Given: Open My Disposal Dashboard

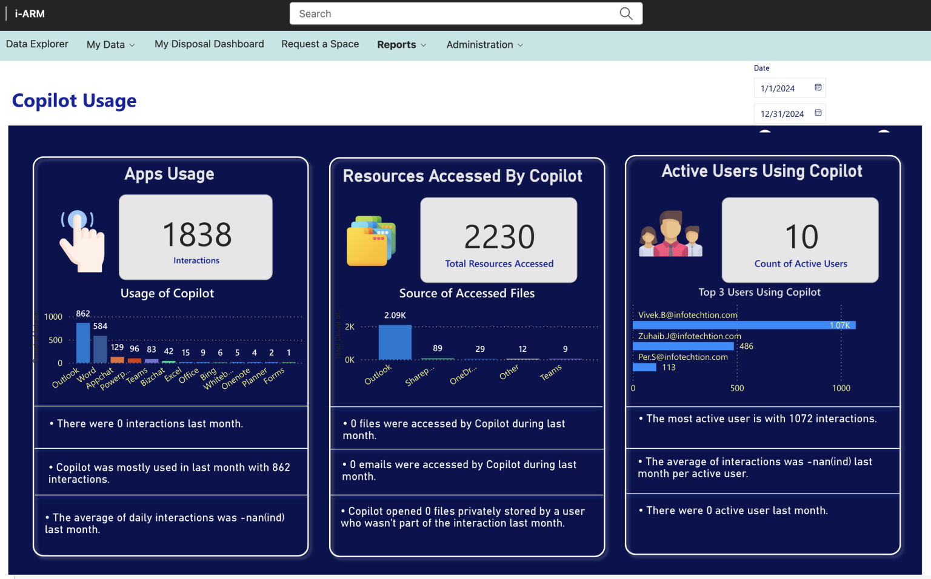Looking at the screenshot, I should (x=209, y=44).
